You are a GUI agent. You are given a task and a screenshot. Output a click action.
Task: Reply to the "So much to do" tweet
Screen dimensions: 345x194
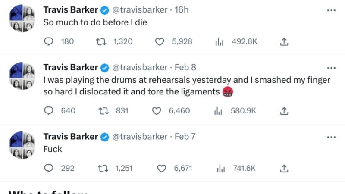coord(49,42)
